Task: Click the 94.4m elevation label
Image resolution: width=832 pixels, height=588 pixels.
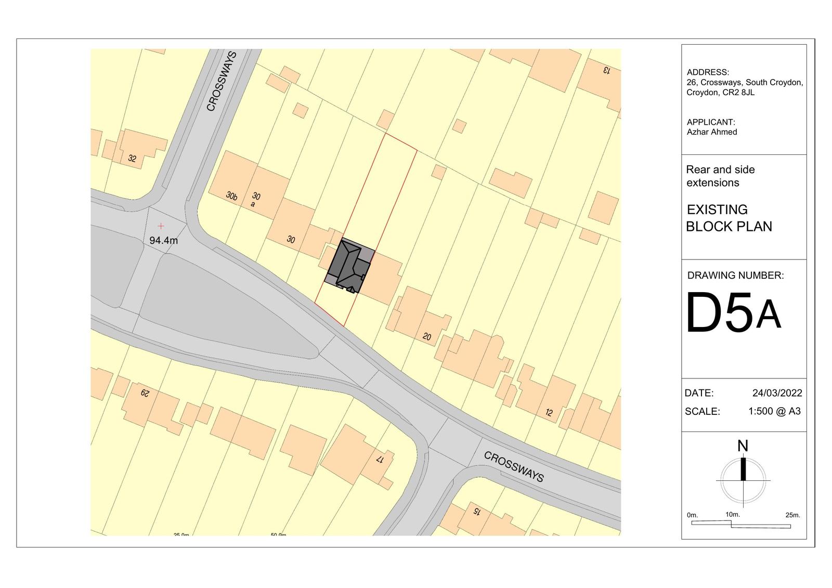Action: [163, 241]
